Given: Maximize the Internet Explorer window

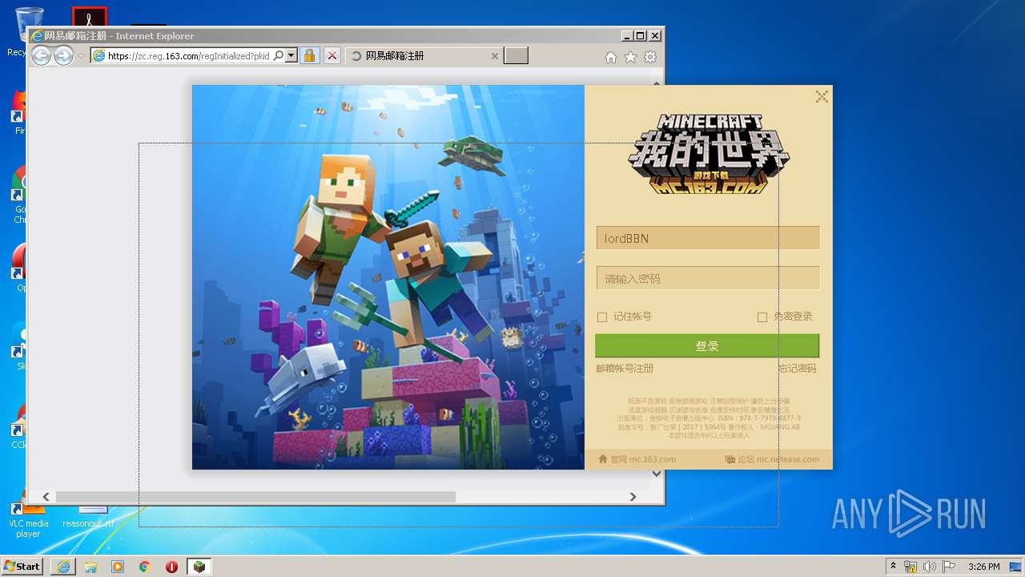Looking at the screenshot, I should [640, 36].
